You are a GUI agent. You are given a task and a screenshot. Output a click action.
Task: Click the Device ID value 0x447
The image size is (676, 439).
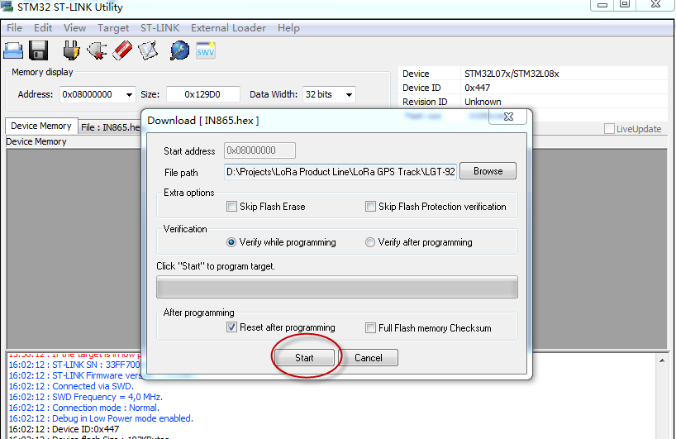tap(478, 88)
